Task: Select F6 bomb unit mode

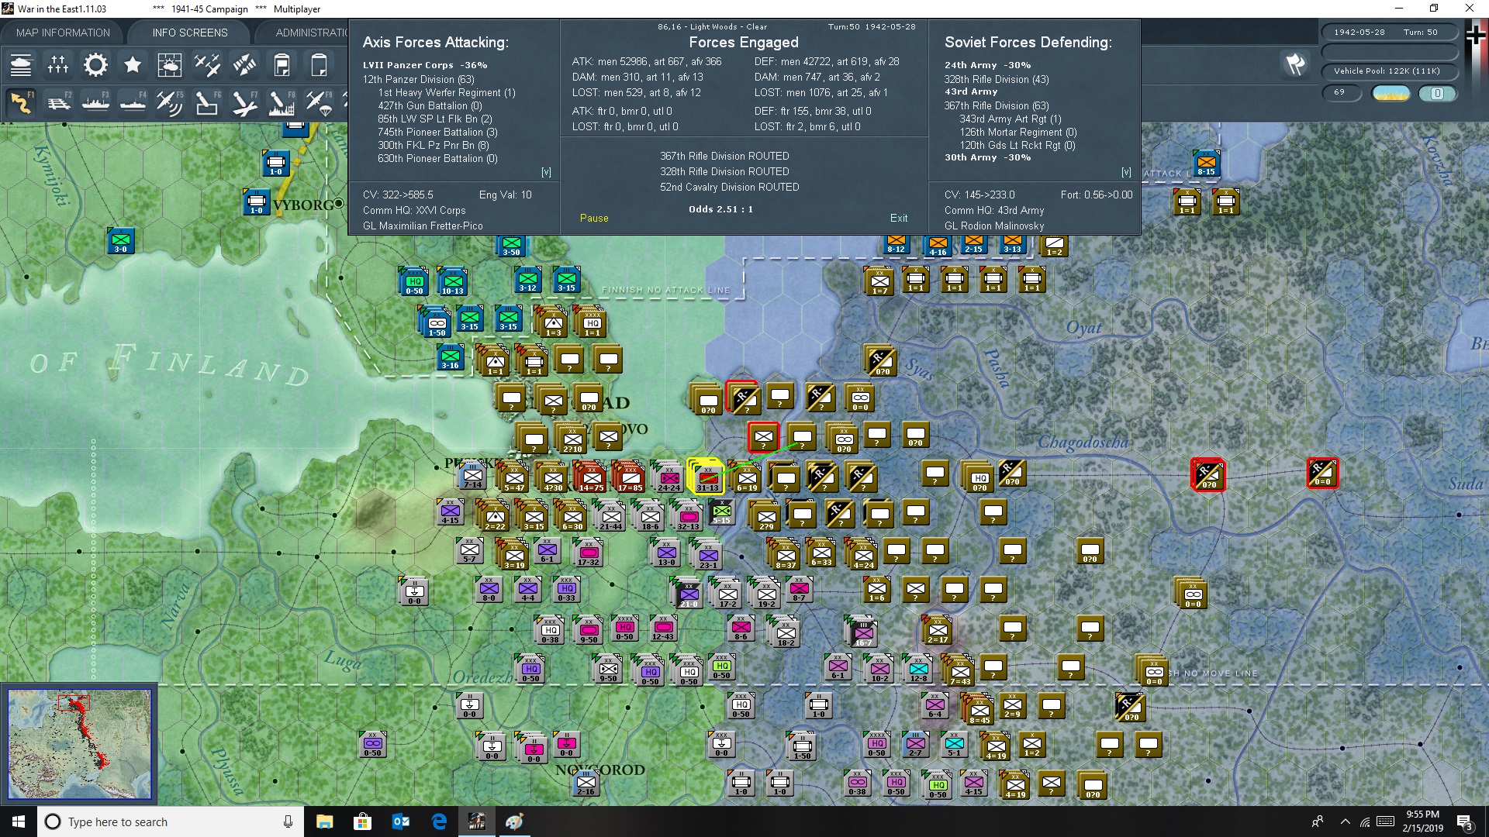Action: 207,102
